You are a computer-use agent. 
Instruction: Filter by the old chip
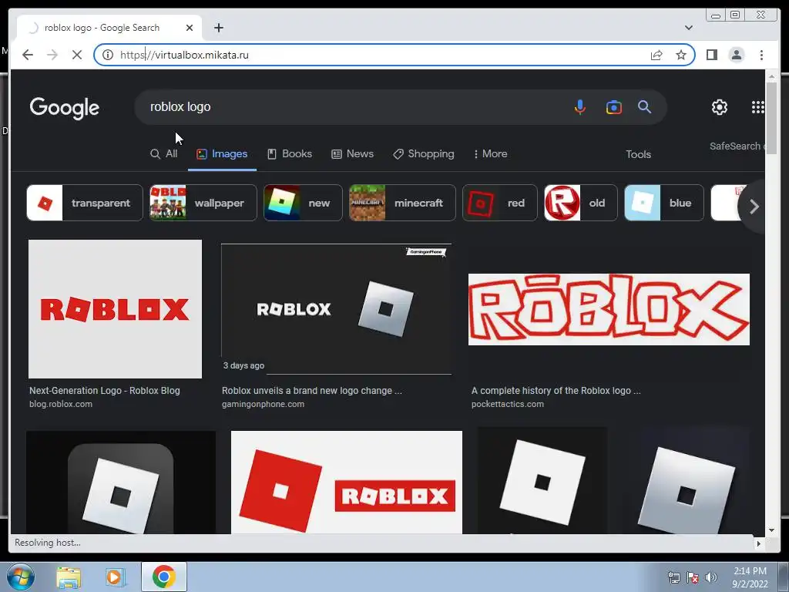pos(581,203)
